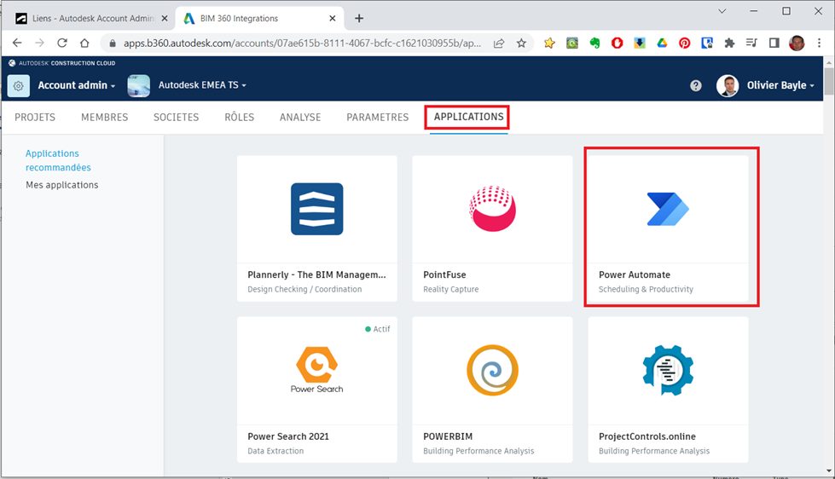The image size is (835, 479).
Task: Expand the Account admin dropdown
Action: (x=76, y=85)
